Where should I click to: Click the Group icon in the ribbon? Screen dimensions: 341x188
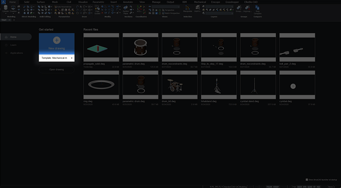(238, 10)
